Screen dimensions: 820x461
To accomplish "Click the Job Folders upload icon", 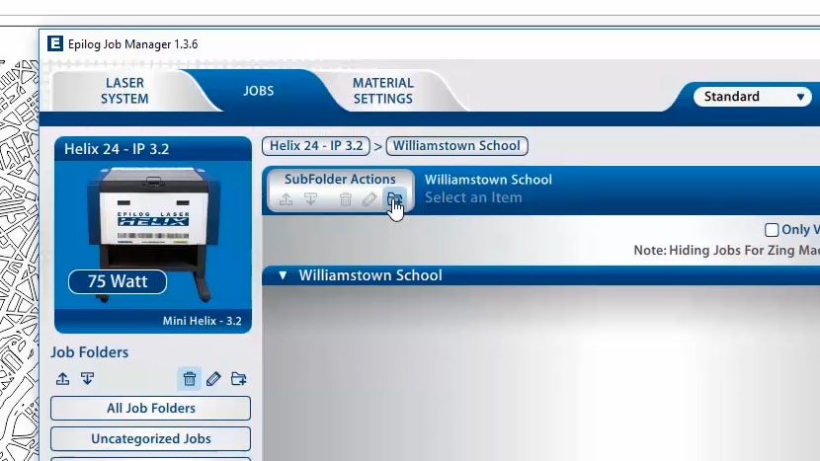I will coord(63,379).
